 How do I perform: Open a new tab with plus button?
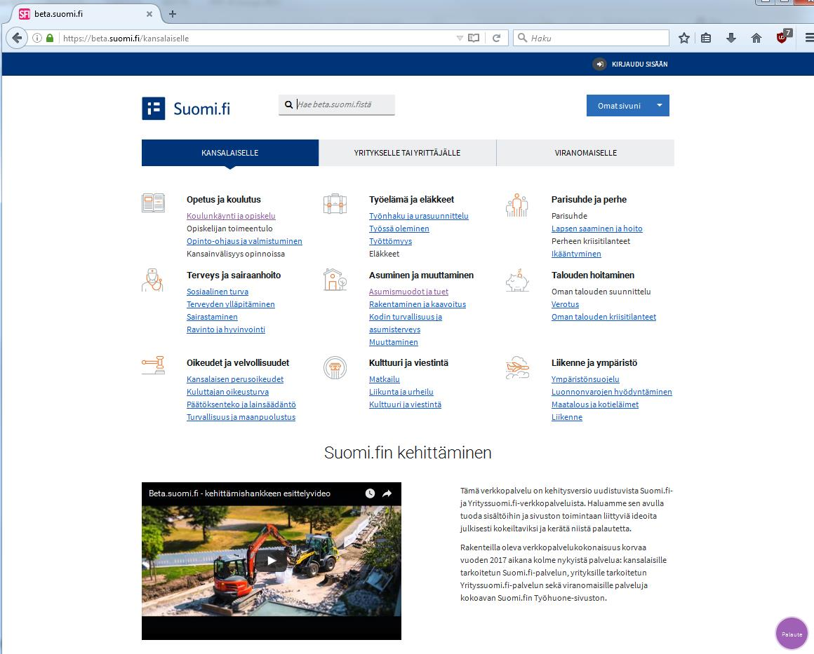173,14
